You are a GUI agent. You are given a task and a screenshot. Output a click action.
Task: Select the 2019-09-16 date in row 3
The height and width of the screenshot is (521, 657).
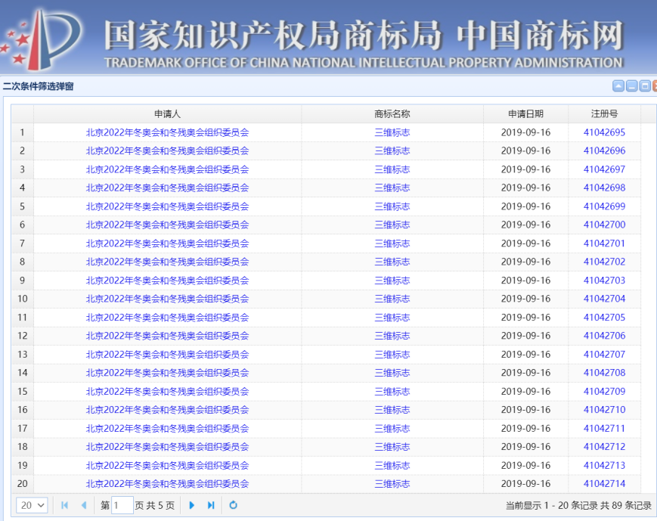point(525,169)
